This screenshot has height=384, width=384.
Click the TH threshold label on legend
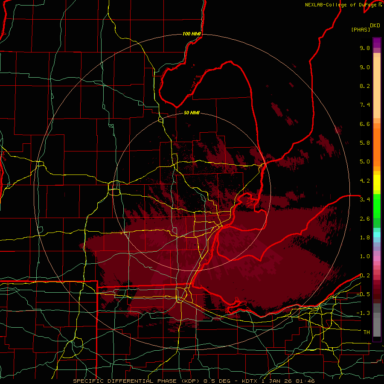pyautogui.click(x=367, y=332)
